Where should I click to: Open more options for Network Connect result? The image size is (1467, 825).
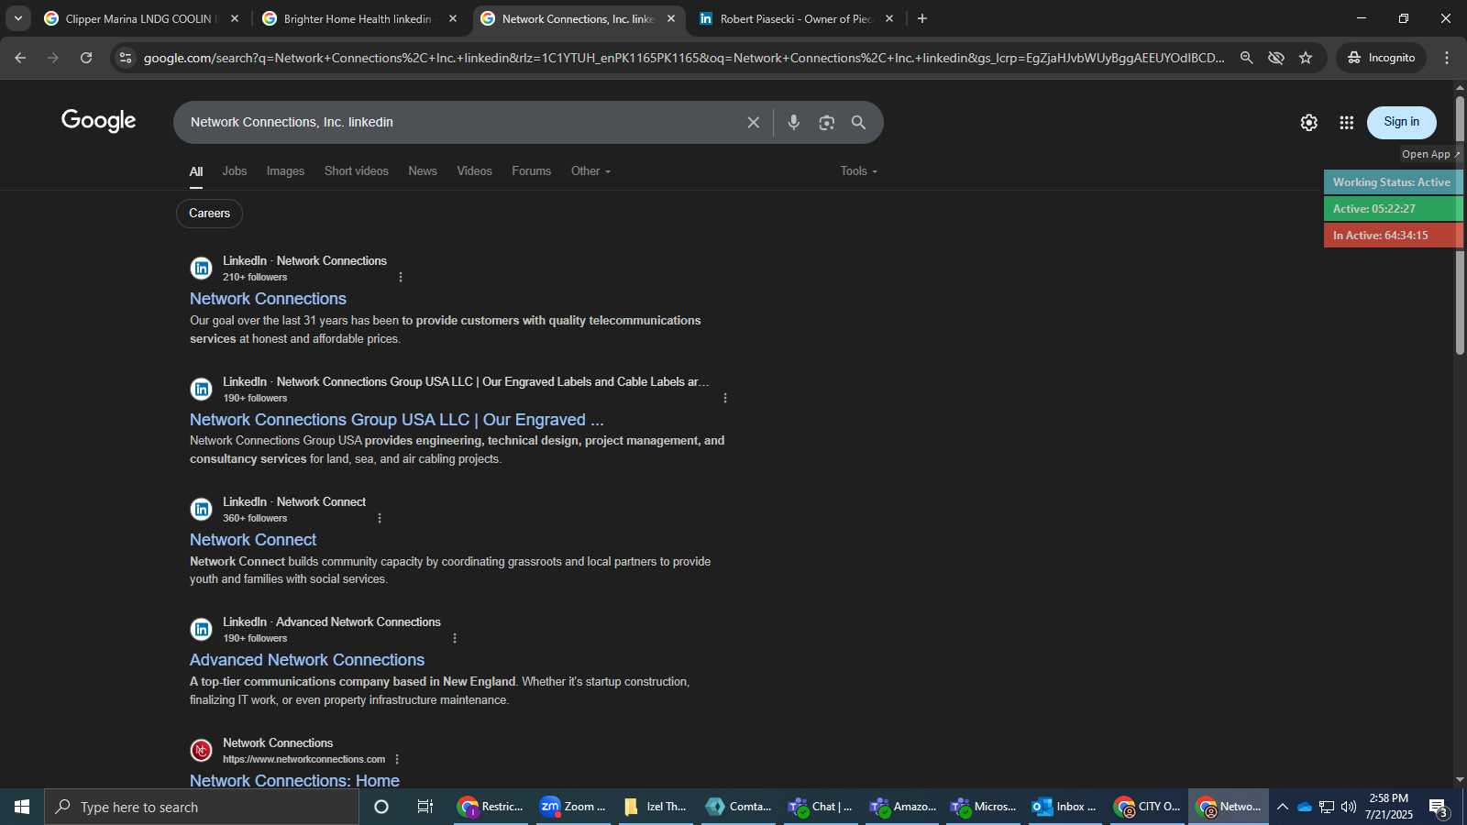380,518
